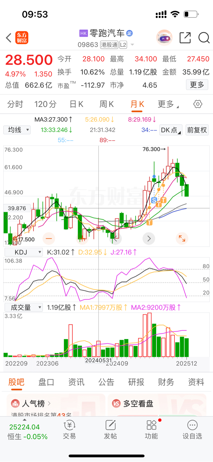Tap the current price 28.500

tap(29, 60)
